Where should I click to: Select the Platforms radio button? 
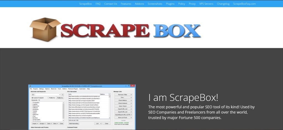[48, 98]
